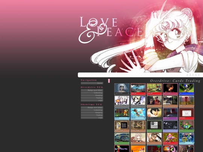Open Badge and Other under Overdrive TCG

tap(92, 90)
